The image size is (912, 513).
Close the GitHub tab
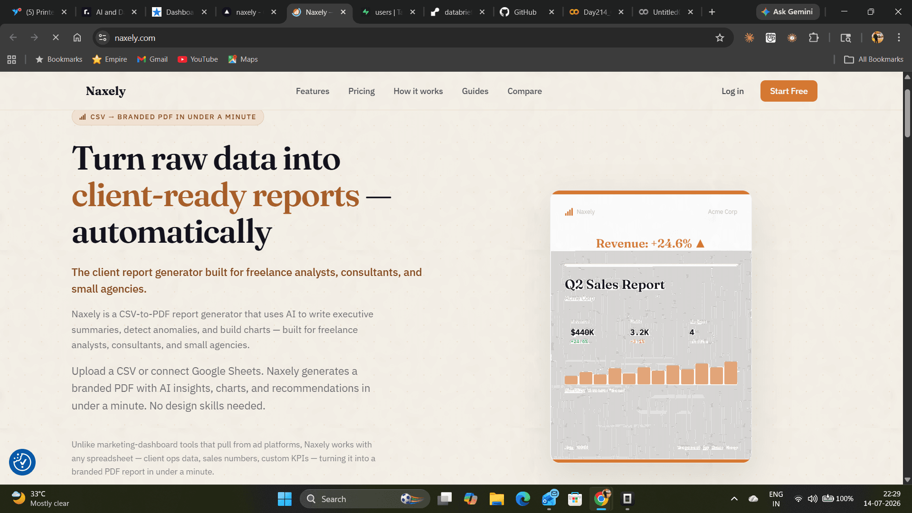551,12
